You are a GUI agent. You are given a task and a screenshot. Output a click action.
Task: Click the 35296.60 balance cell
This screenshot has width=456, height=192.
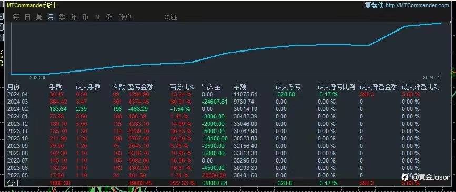tap(245, 160)
